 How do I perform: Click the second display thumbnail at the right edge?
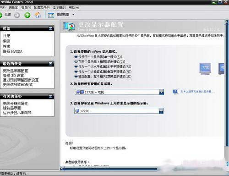[221, 69]
